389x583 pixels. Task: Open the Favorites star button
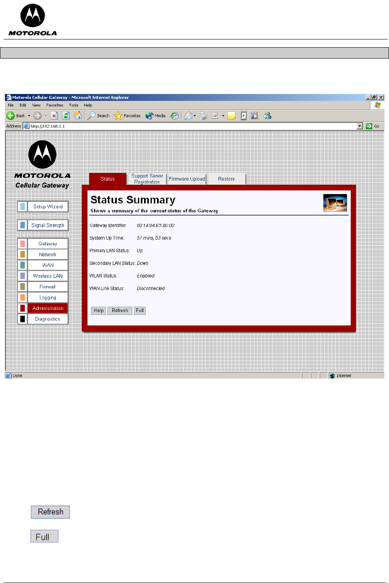(x=127, y=116)
